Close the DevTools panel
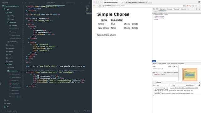 point(199,9)
